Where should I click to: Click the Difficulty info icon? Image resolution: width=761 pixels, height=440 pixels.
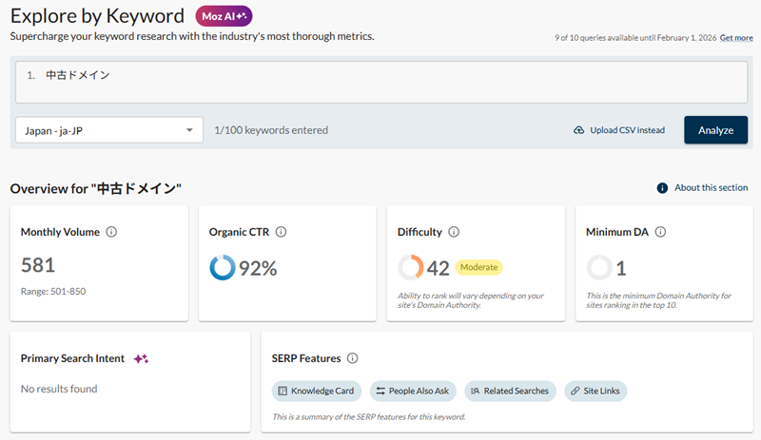[454, 232]
